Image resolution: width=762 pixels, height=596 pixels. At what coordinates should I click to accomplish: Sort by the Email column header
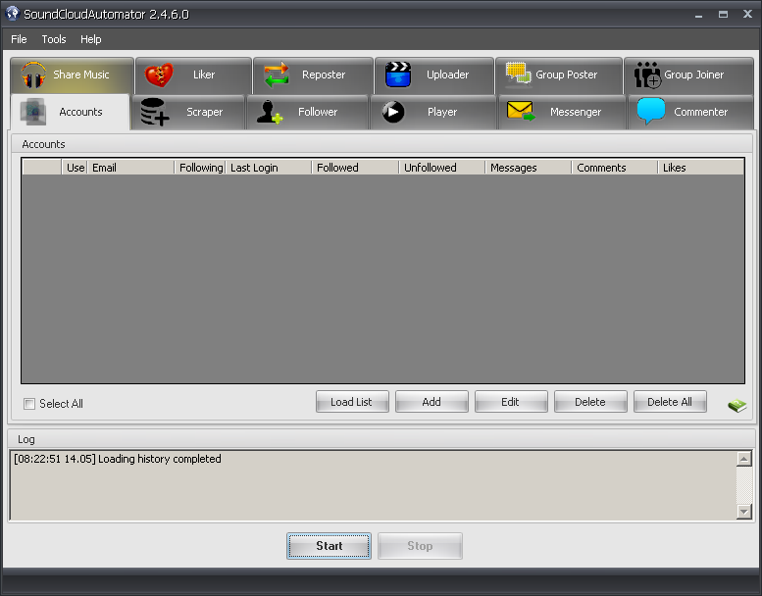tap(130, 168)
